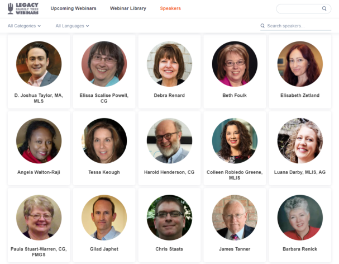Open D. Joshua Taylor's profile photo

[x=39, y=64]
